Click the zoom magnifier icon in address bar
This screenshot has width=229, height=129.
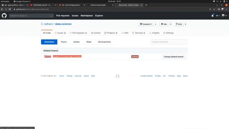click(210, 9)
